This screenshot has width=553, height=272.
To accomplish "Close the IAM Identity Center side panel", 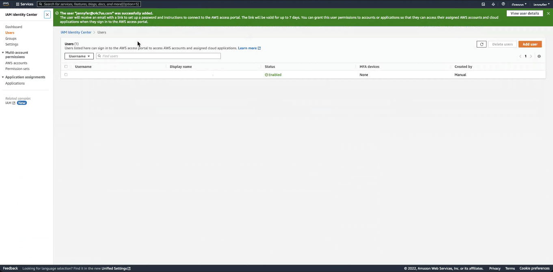I will point(48,15).
